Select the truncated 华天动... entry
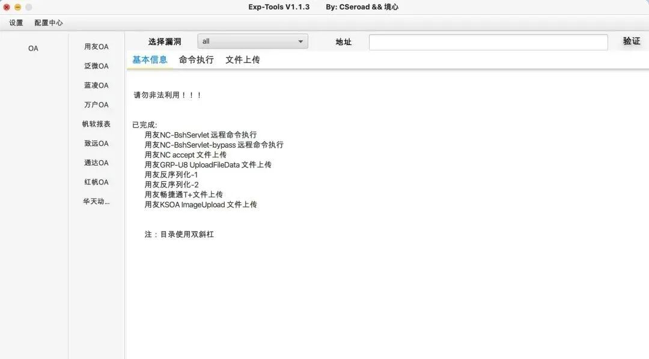The image size is (649, 359). coord(96,202)
